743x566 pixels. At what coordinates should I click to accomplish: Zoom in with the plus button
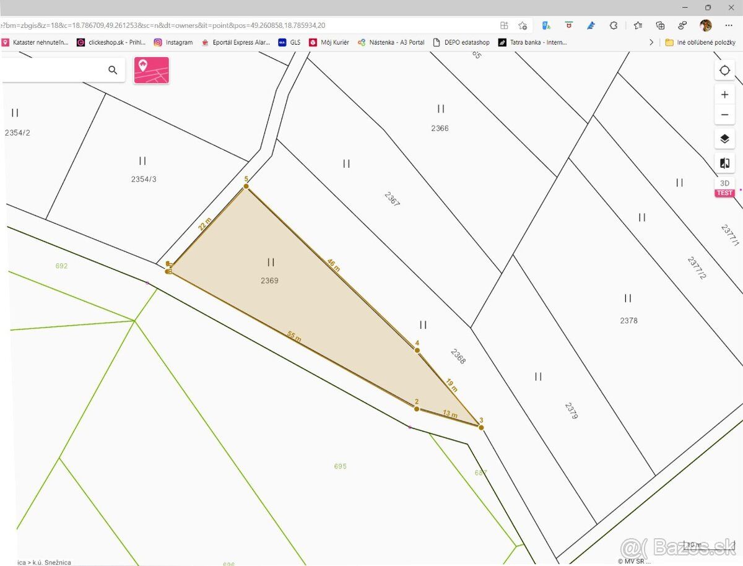(x=724, y=95)
